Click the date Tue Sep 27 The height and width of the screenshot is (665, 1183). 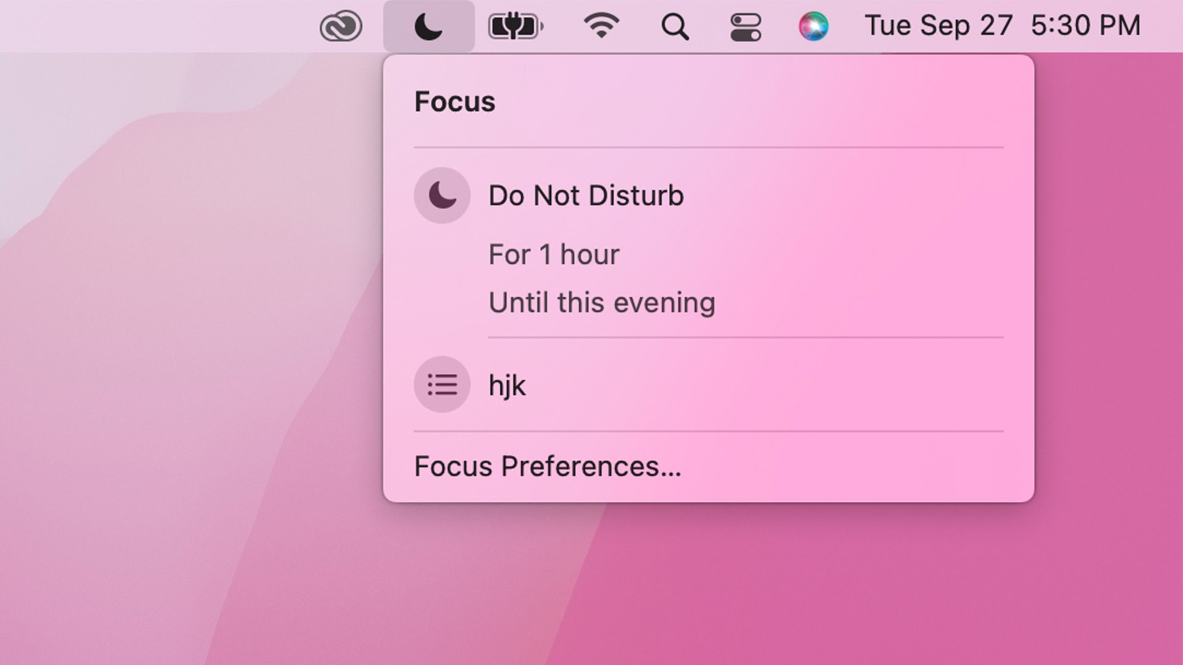(x=938, y=26)
